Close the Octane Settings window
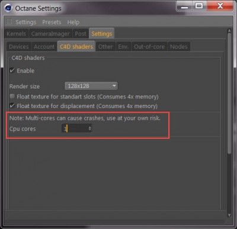The width and height of the screenshot is (237, 229). click(220, 7)
